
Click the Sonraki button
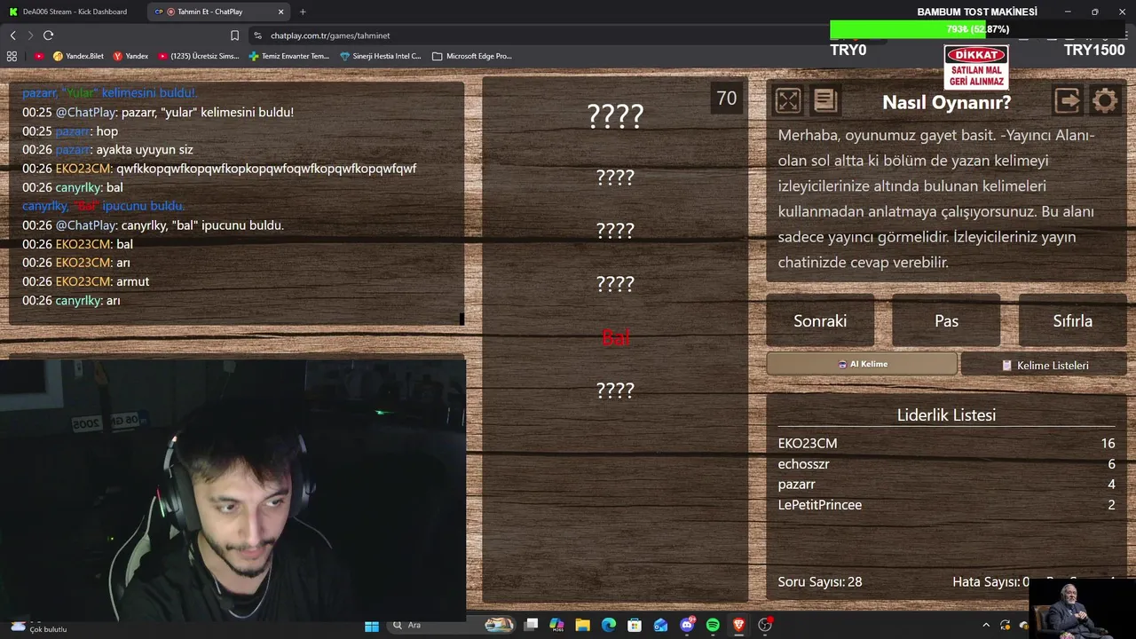click(820, 321)
